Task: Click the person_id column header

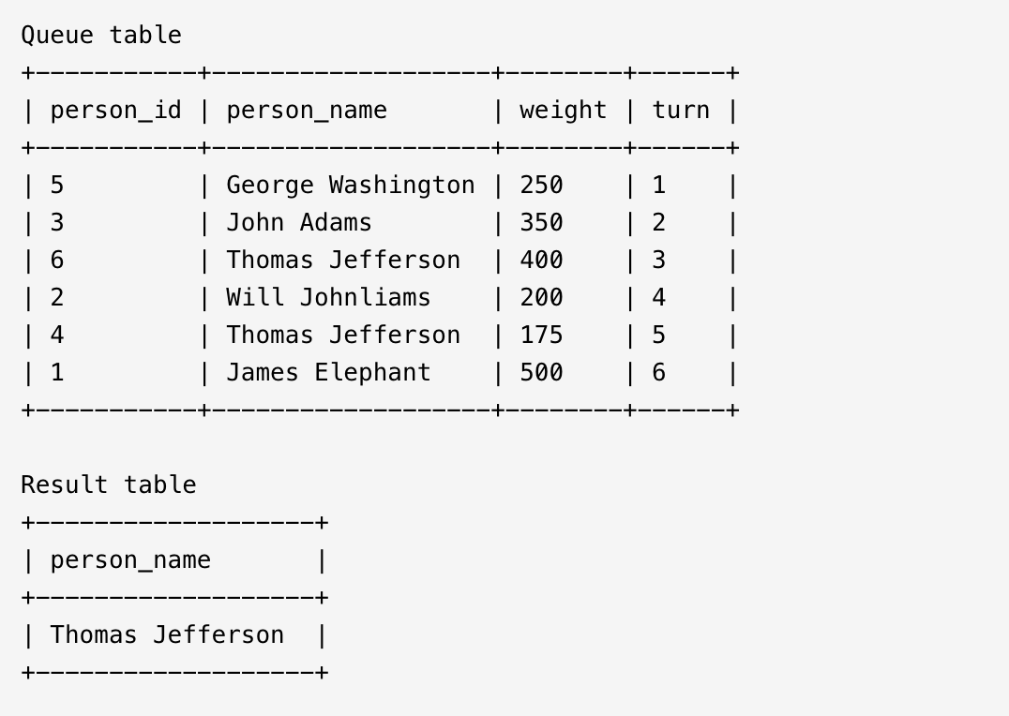Action: (x=115, y=111)
